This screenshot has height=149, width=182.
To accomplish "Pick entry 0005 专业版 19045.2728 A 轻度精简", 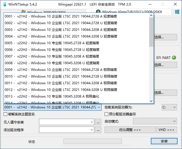I will pos(77,43).
